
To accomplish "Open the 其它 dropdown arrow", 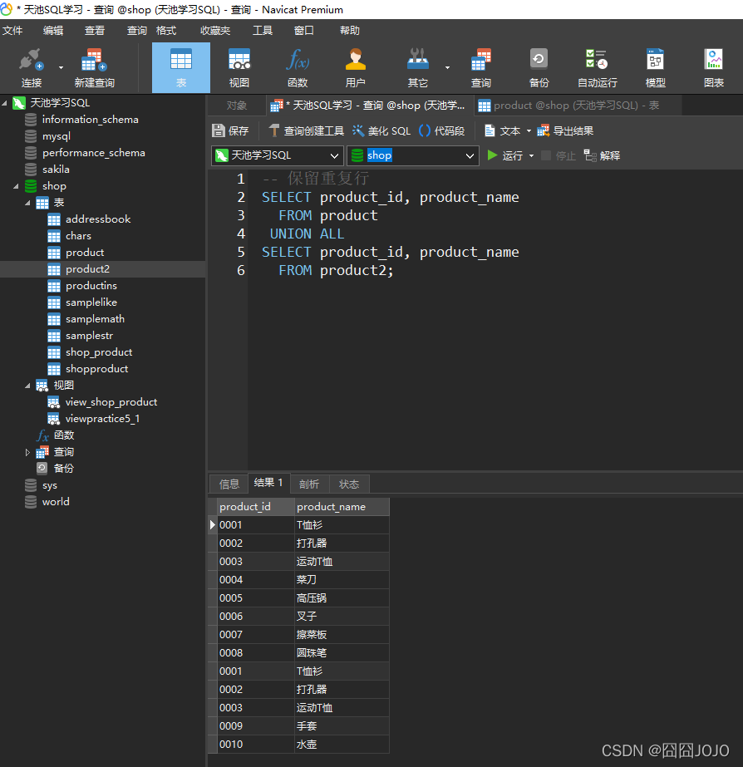I will tap(447, 67).
